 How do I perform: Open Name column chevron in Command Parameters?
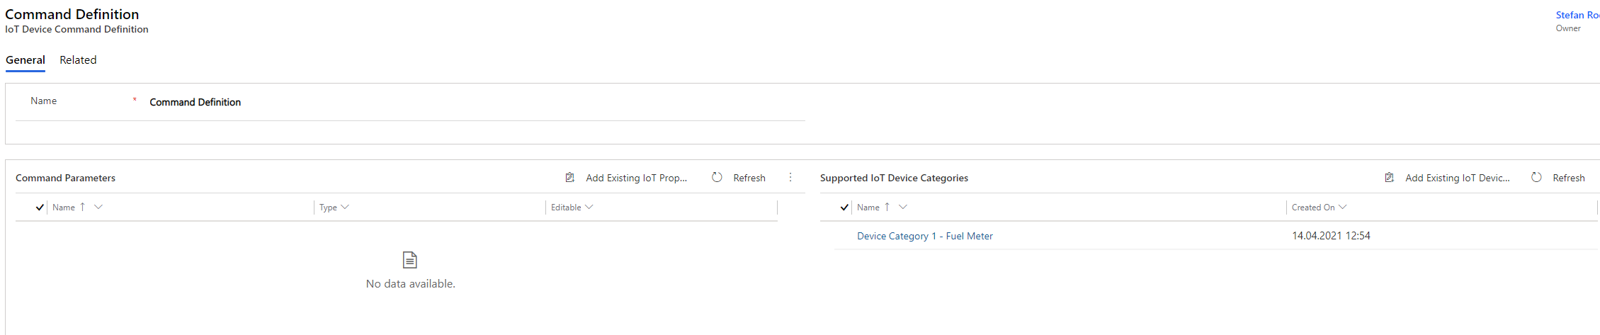(98, 207)
